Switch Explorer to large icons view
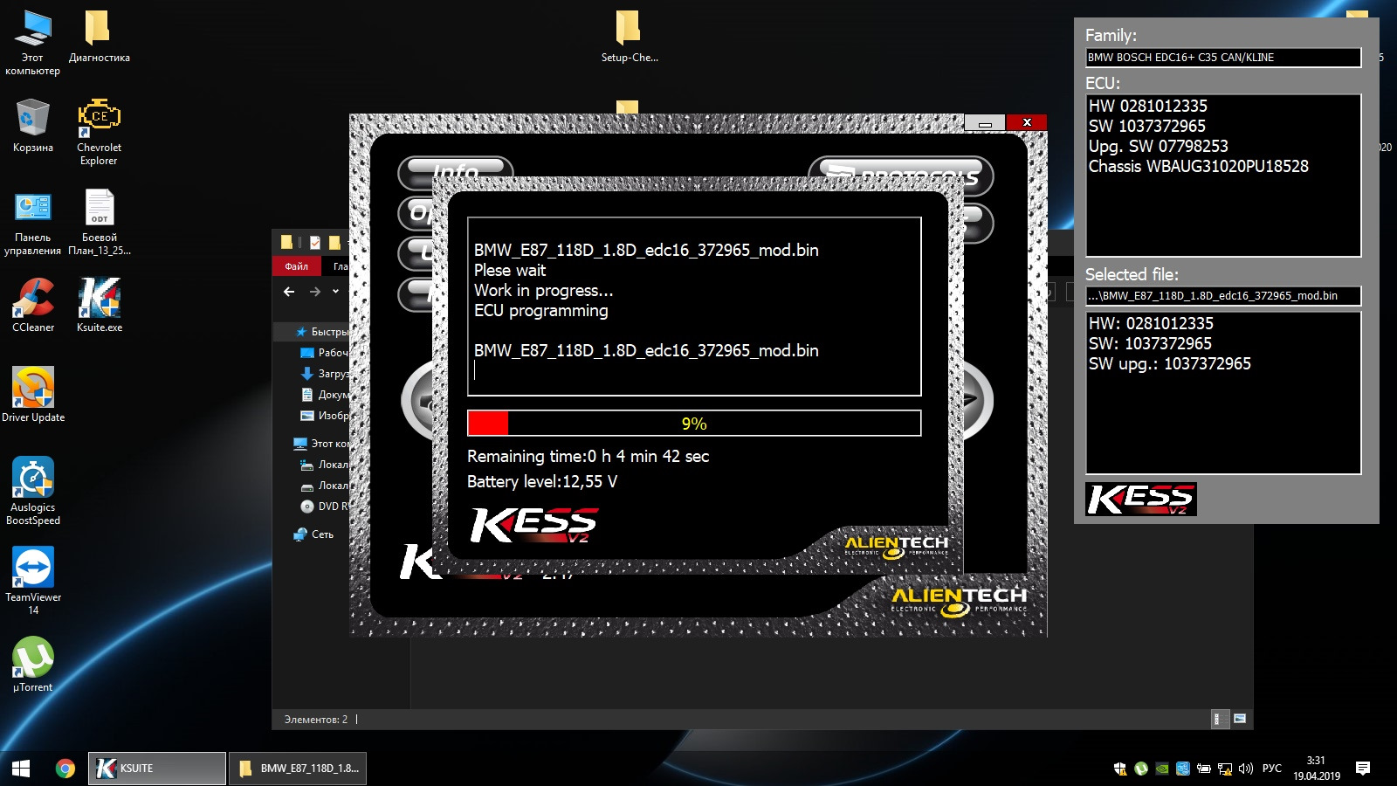This screenshot has width=1397, height=786. tap(1239, 719)
